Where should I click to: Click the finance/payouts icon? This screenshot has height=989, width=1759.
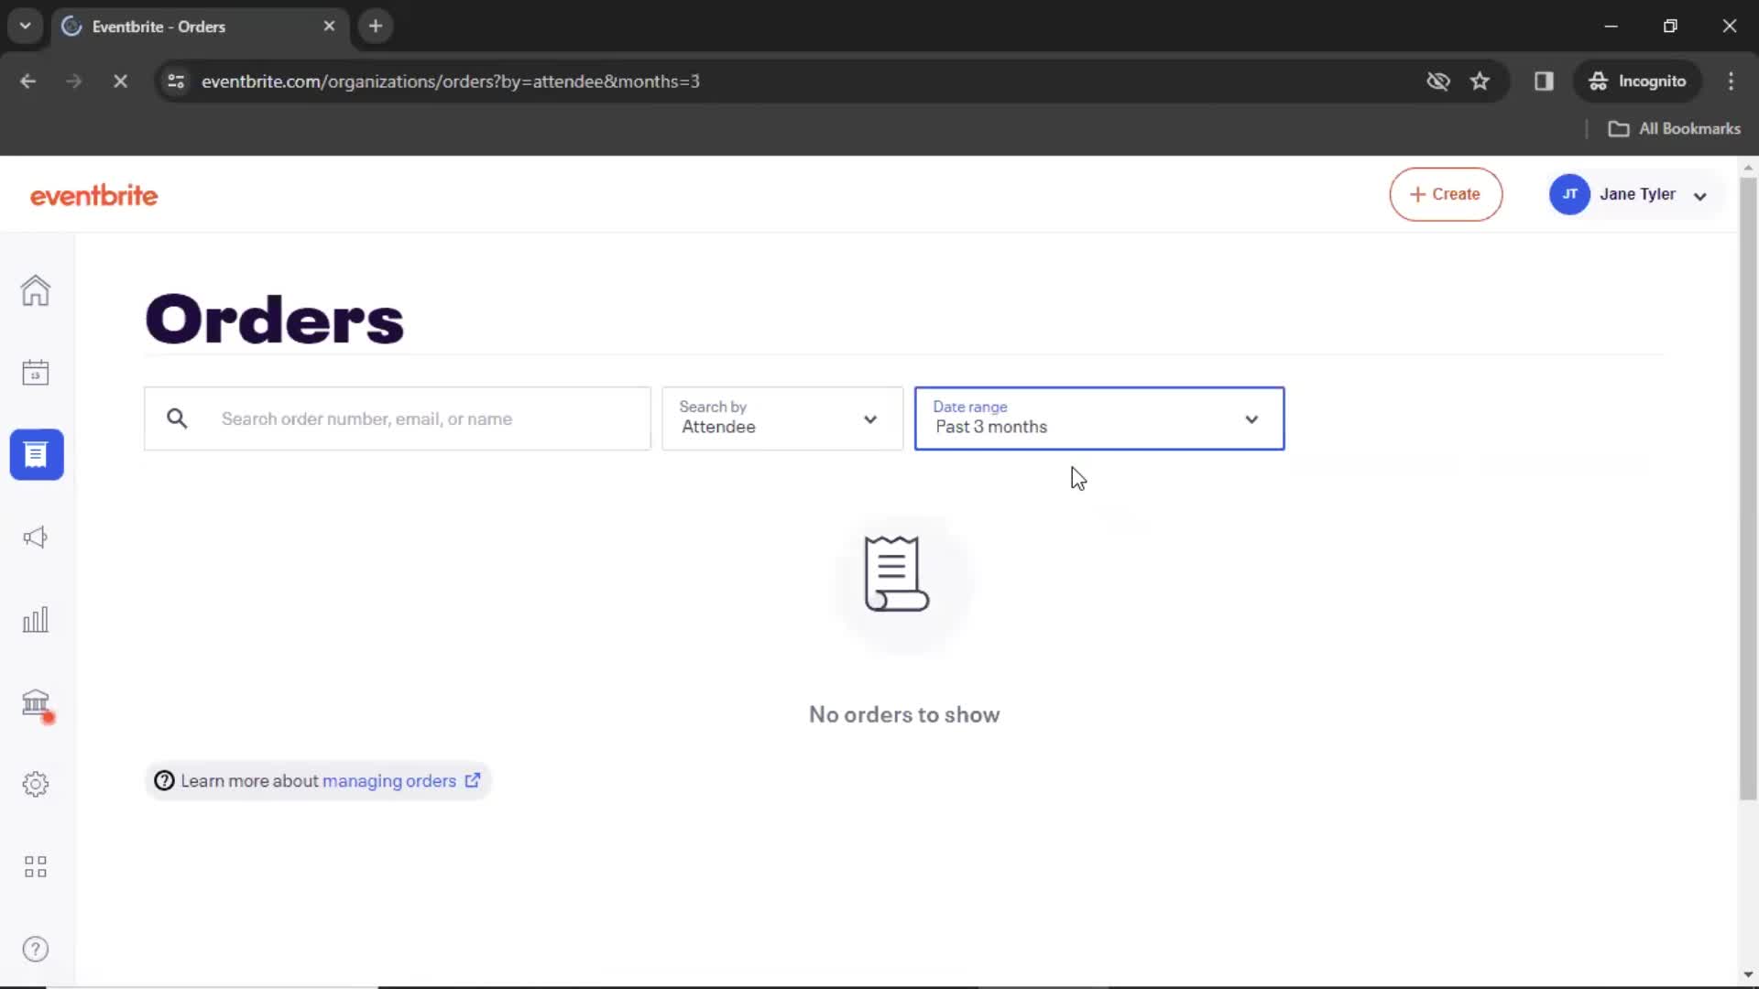35,704
